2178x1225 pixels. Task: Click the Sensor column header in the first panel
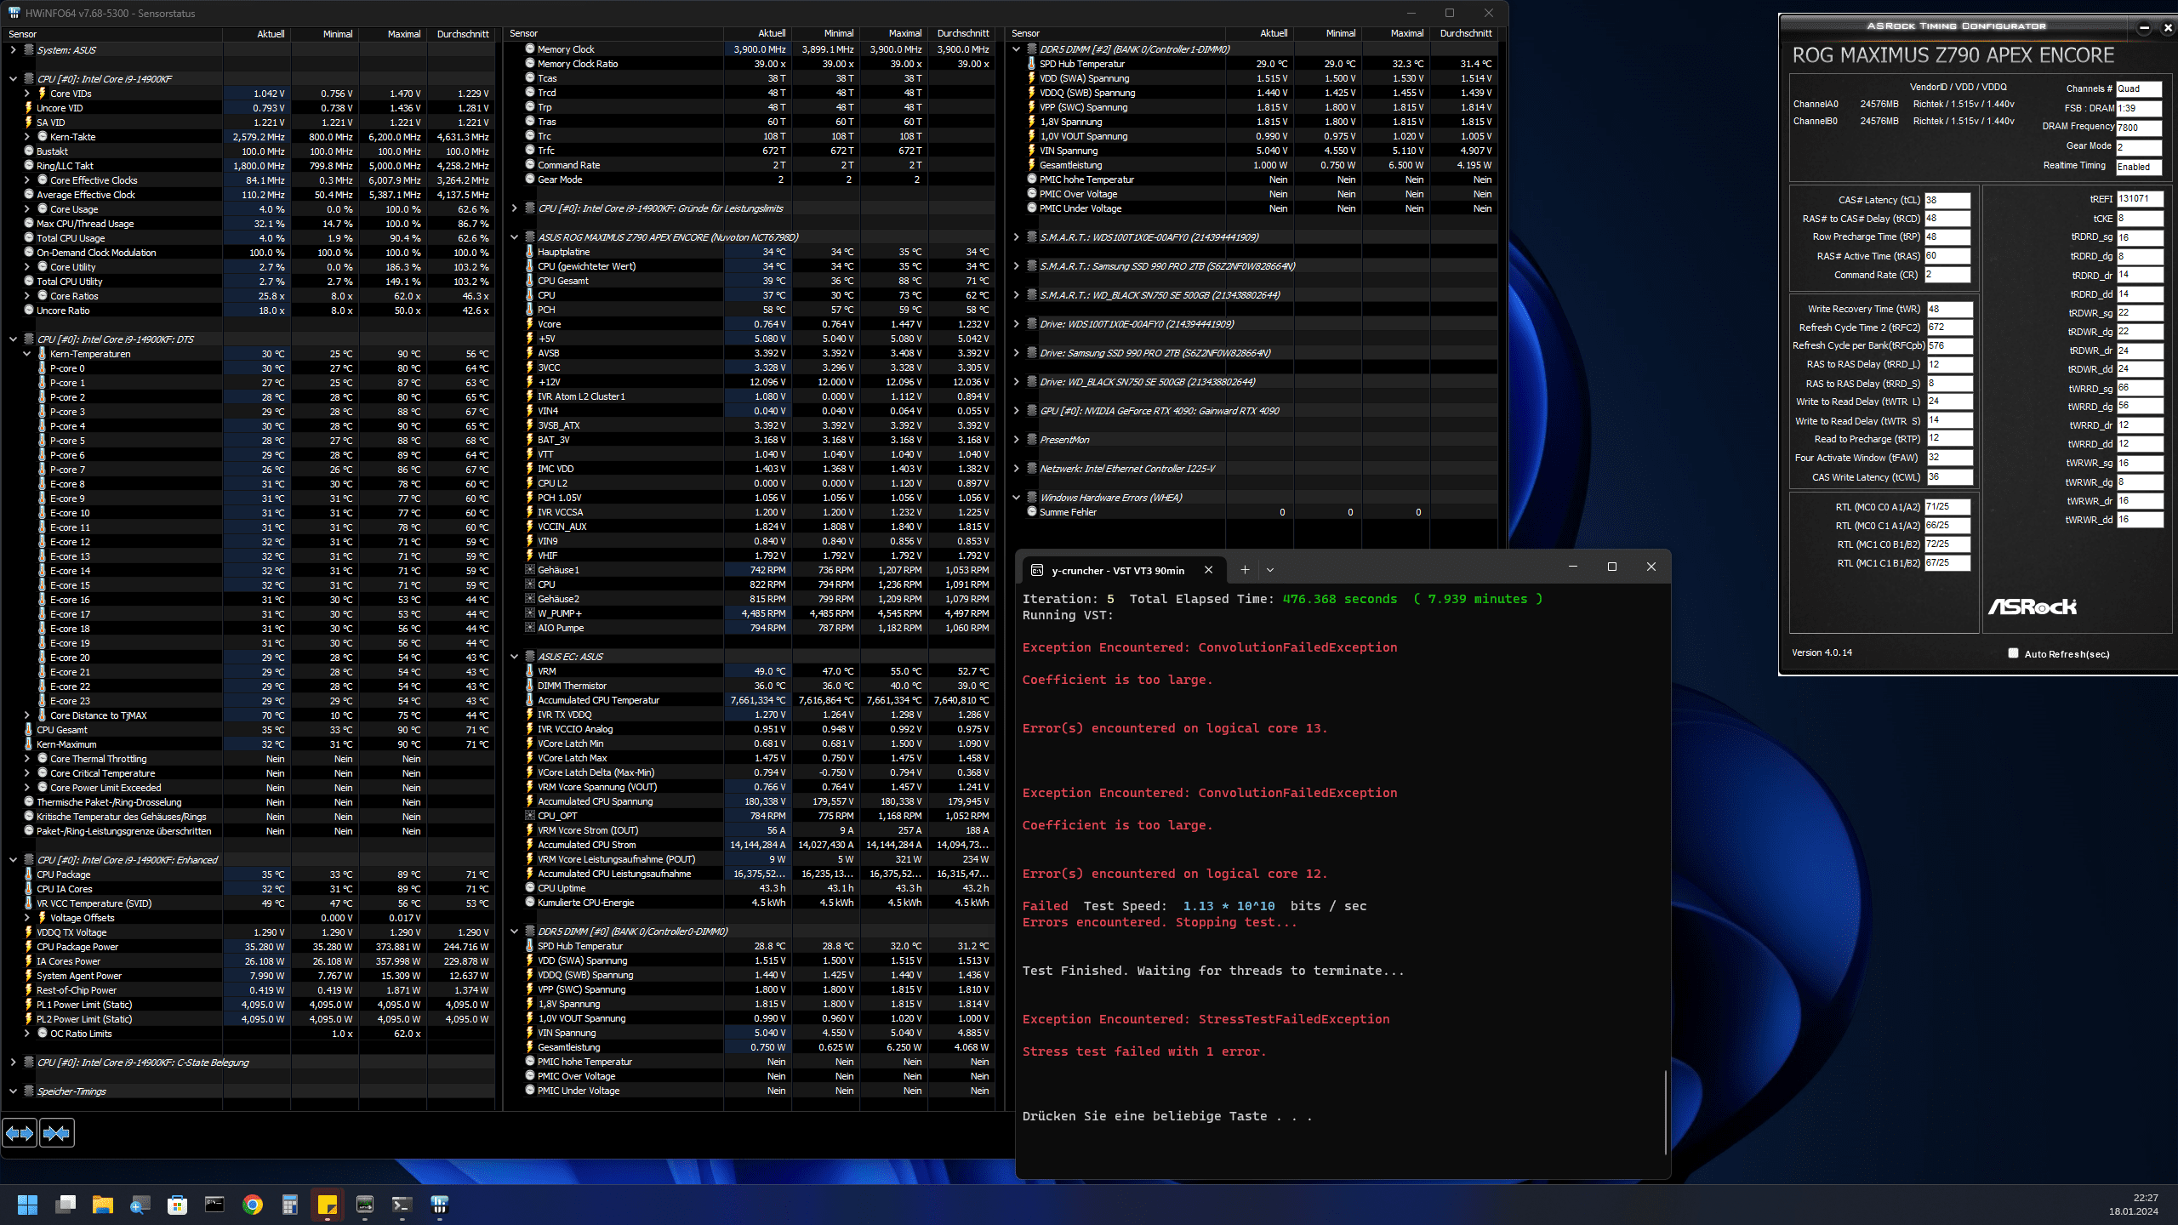tap(112, 34)
